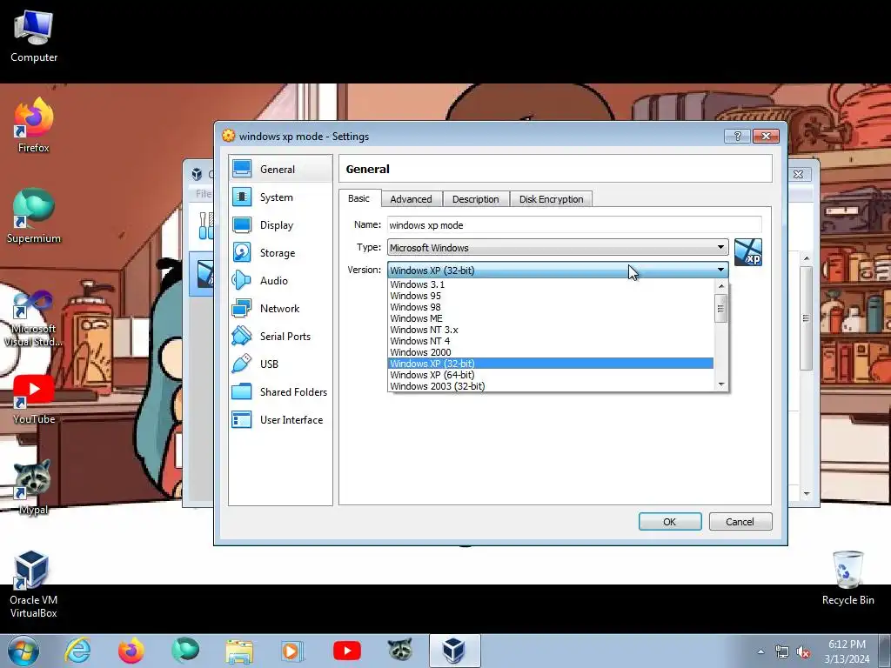Open the Computer desktop icon

34,37
